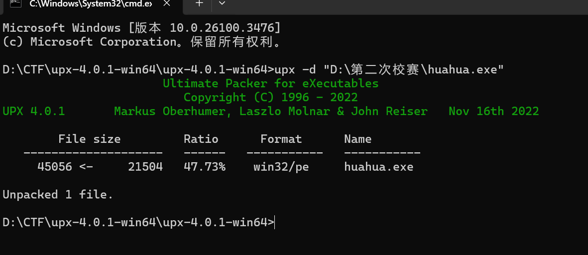Viewport: 588px width, 255px height.
Task: Click the "Ratio" column header
Action: click(201, 139)
